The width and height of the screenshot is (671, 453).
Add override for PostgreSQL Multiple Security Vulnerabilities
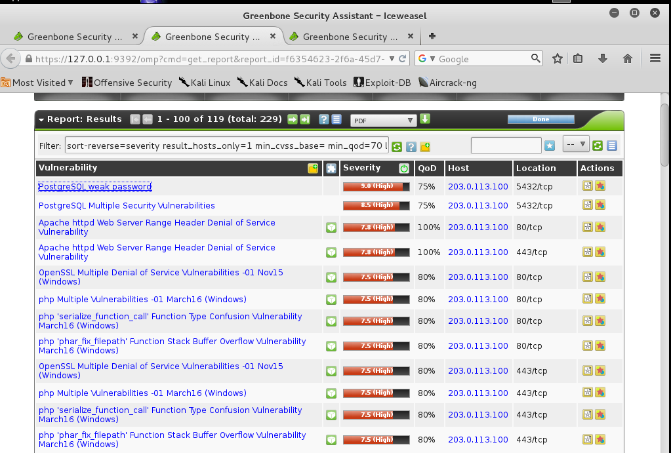pyautogui.click(x=600, y=205)
